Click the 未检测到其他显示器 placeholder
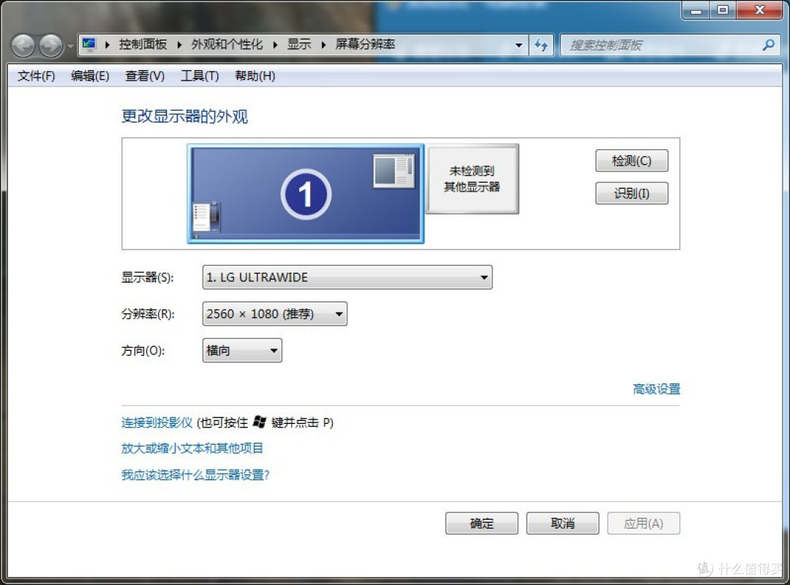Image resolution: width=790 pixels, height=585 pixels. pos(472,179)
